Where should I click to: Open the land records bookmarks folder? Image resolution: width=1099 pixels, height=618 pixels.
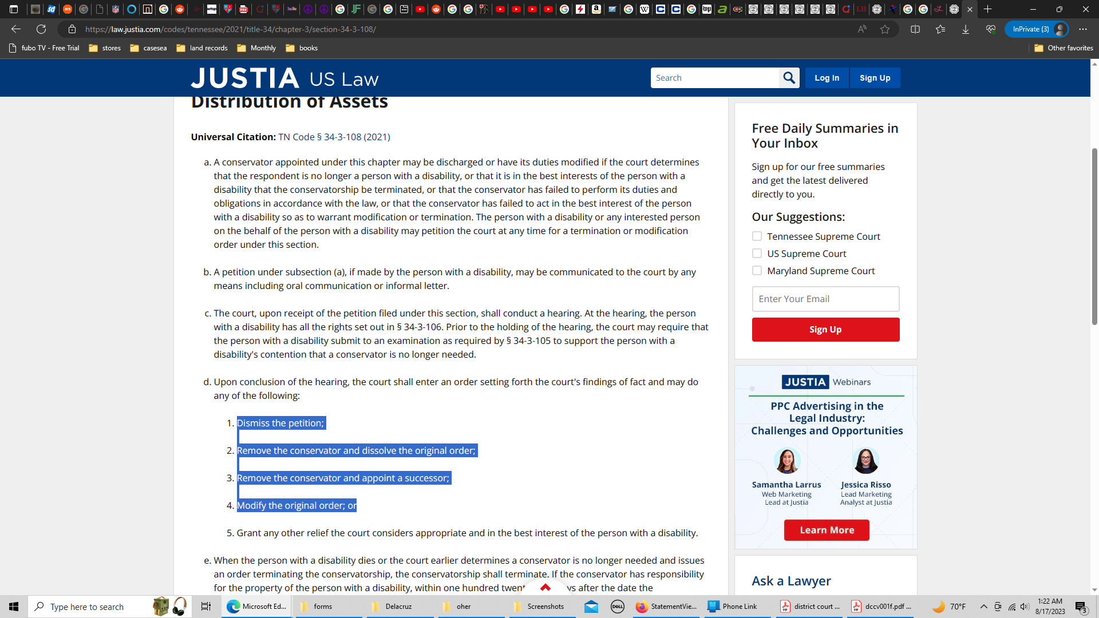[x=202, y=48]
